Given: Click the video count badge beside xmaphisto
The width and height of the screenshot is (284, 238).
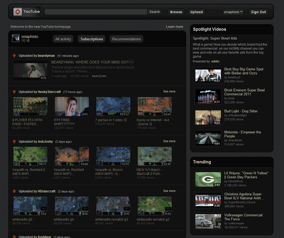Looking at the screenshot, I should pos(25,41).
